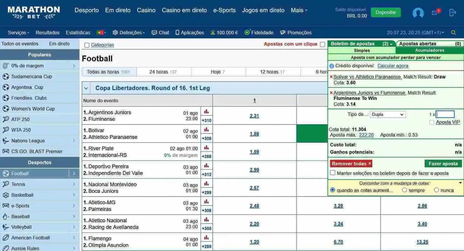Click the Volleyball sidebar icon
The width and height of the screenshot is (464, 251).
click(x=6, y=227)
